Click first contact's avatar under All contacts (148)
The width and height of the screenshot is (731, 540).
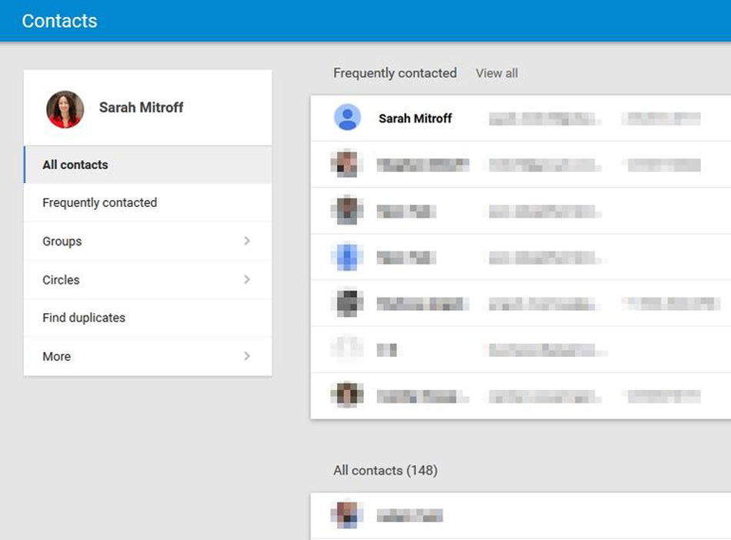tap(347, 515)
